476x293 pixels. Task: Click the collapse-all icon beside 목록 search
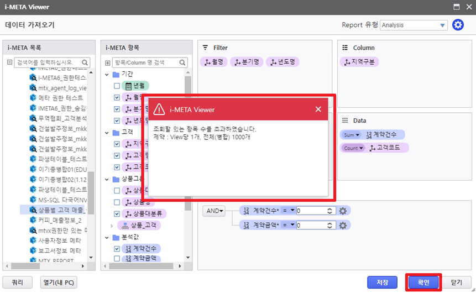point(9,62)
